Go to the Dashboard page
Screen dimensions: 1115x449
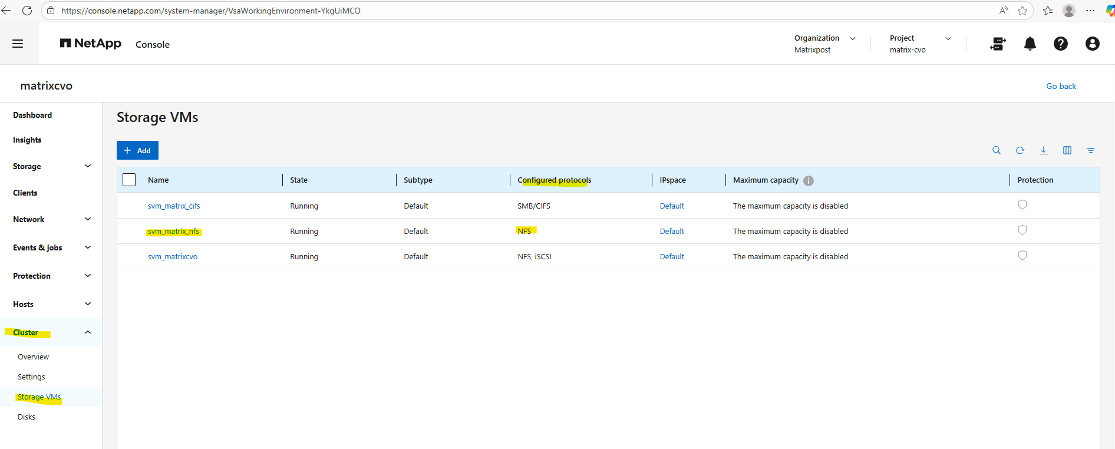32,115
